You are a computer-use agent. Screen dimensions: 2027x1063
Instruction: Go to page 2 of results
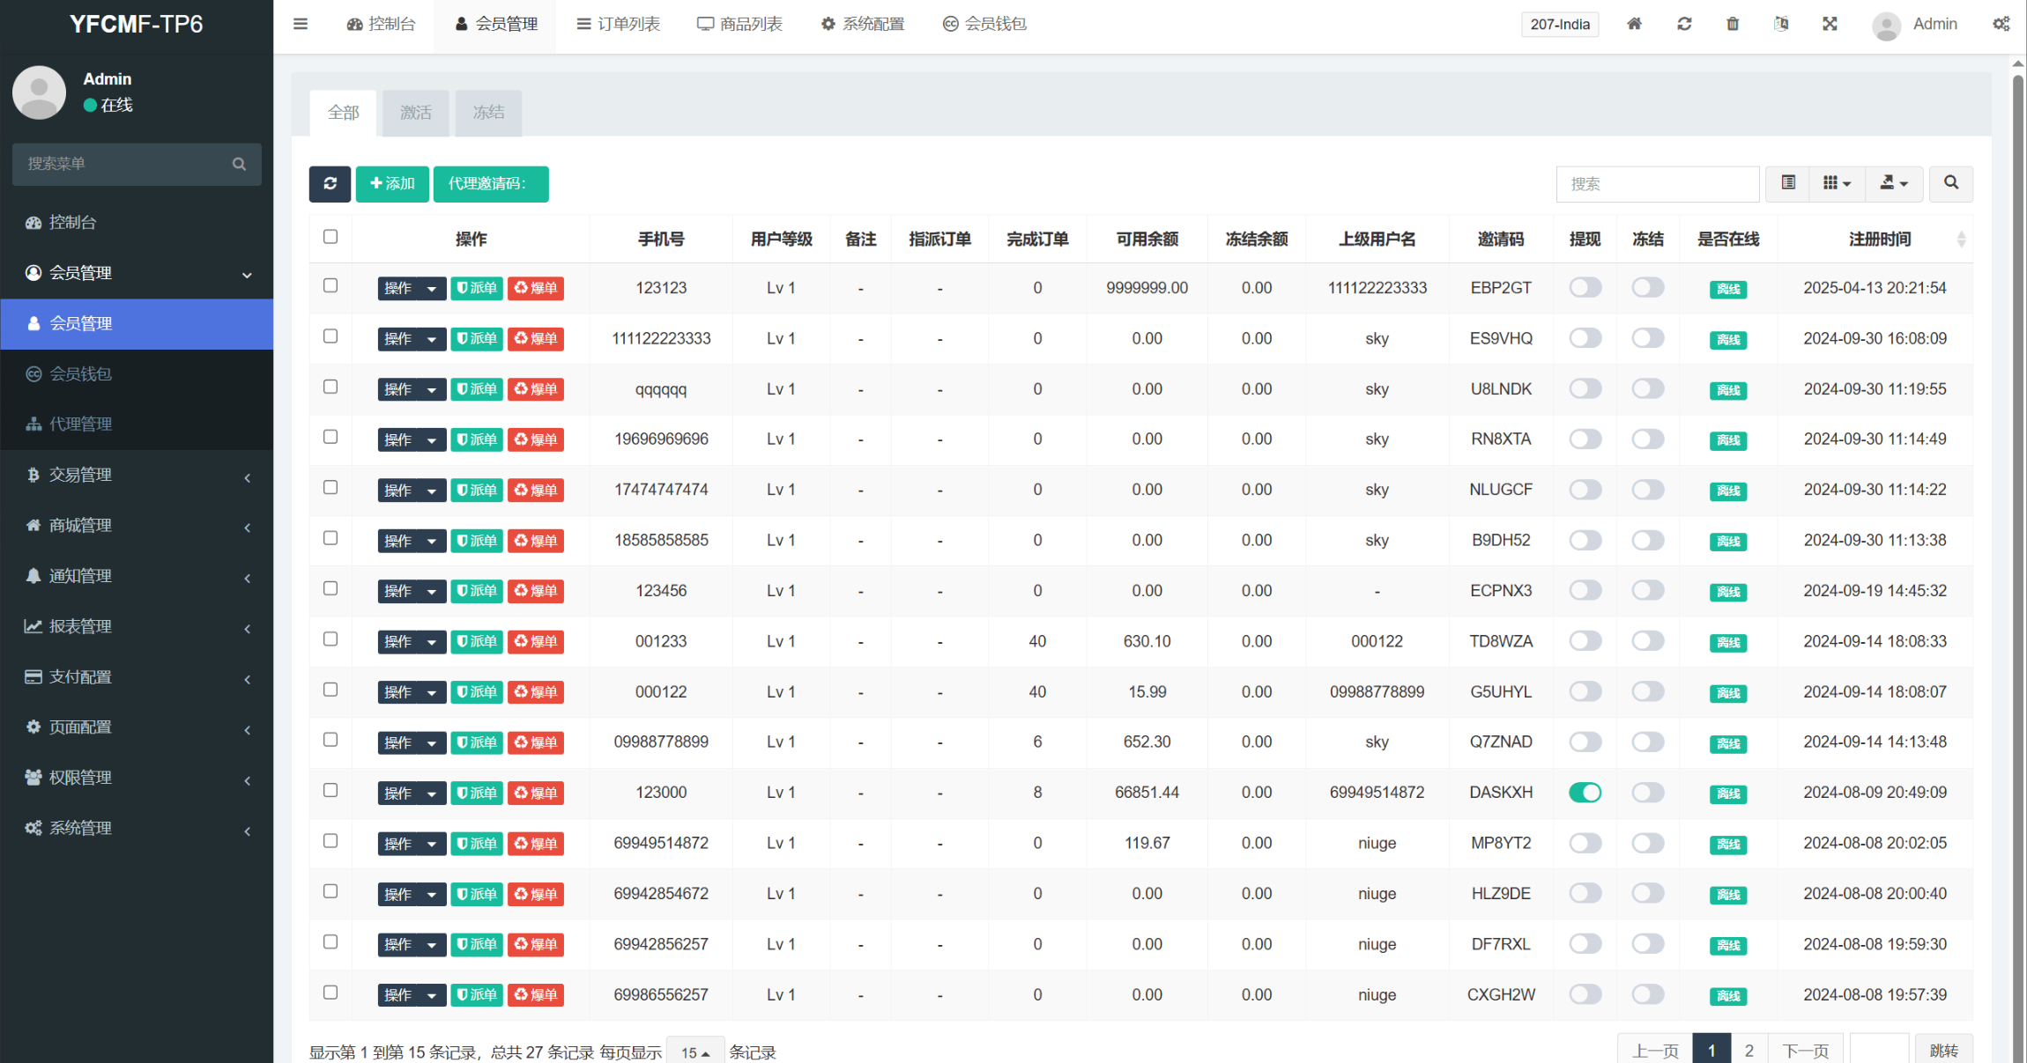pyautogui.click(x=1749, y=1051)
